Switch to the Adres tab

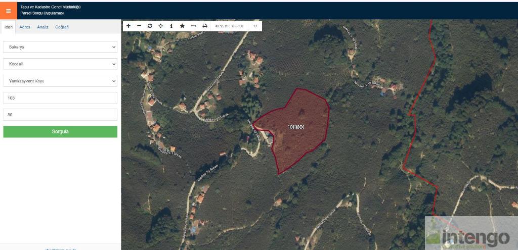click(x=25, y=27)
